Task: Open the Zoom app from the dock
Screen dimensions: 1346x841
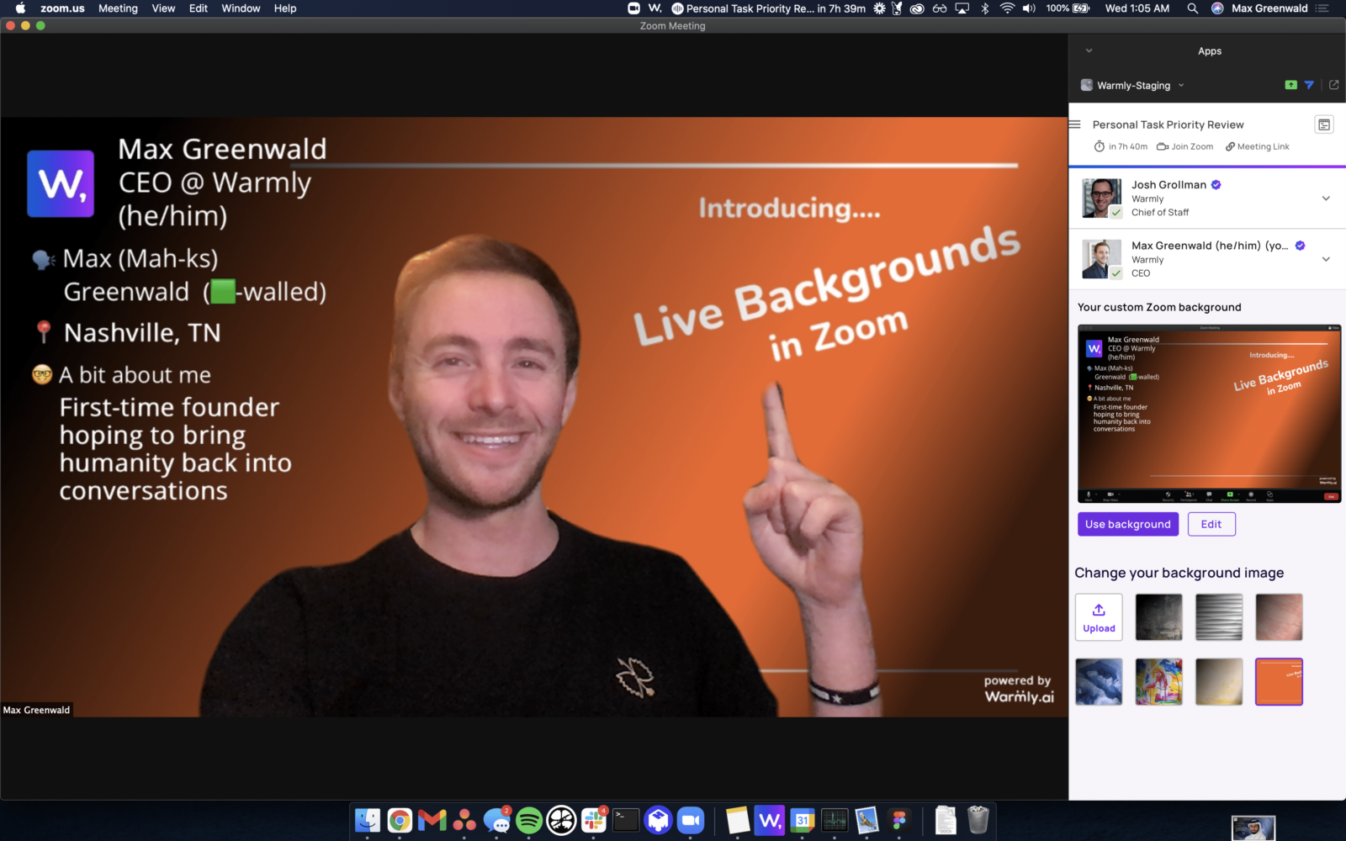Action: coord(691,820)
